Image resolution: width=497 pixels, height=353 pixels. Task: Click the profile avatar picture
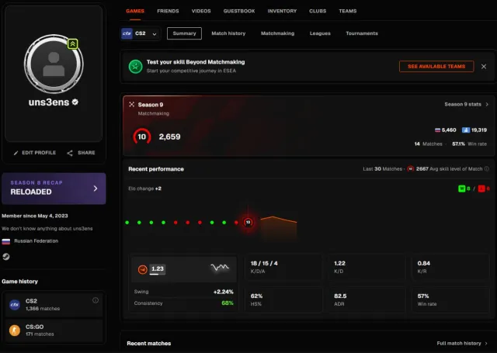tap(54, 64)
